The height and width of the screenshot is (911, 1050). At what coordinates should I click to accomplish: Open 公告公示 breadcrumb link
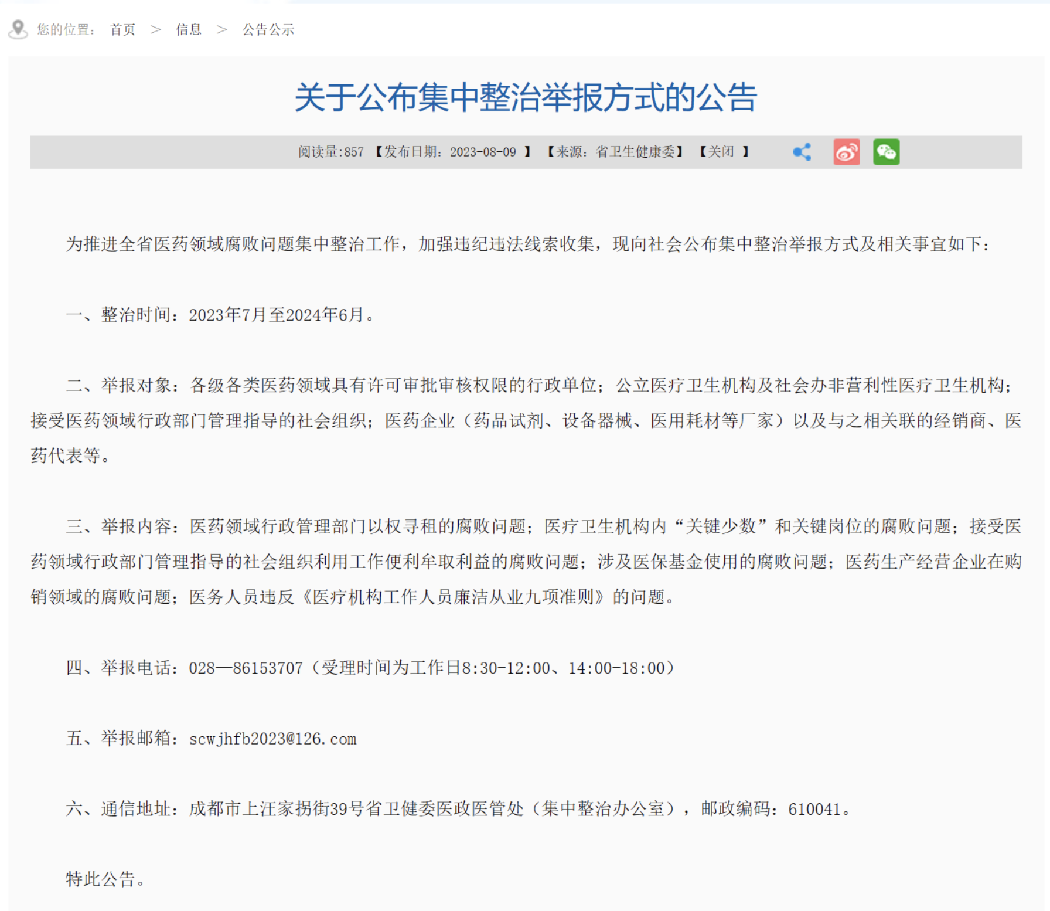(x=268, y=30)
